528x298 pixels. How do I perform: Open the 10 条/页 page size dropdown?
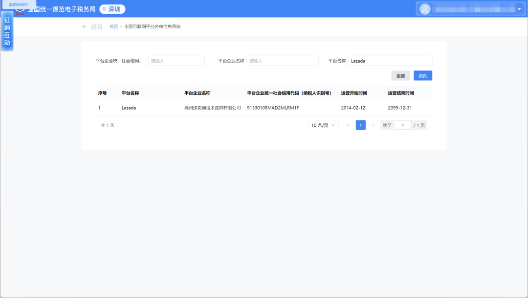pyautogui.click(x=324, y=125)
